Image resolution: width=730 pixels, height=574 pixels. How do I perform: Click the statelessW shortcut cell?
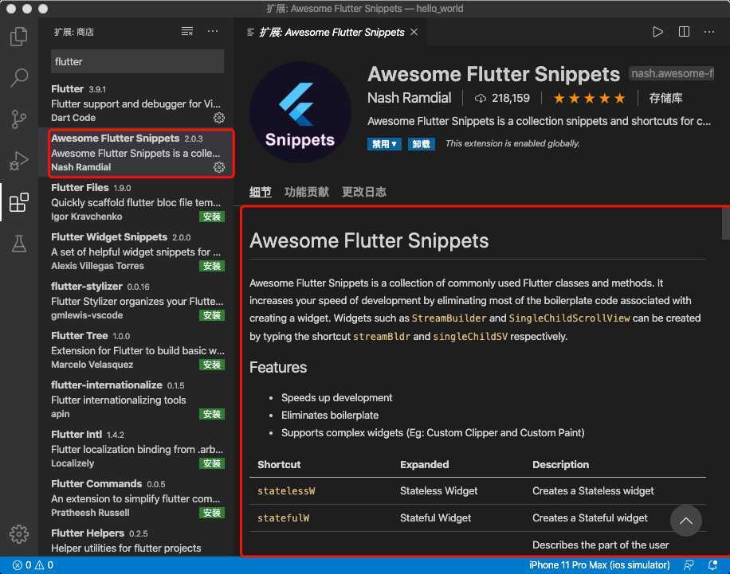[286, 491]
